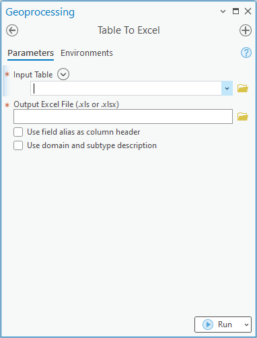
Task: Open help via the question mark icon
Action: coord(246,53)
